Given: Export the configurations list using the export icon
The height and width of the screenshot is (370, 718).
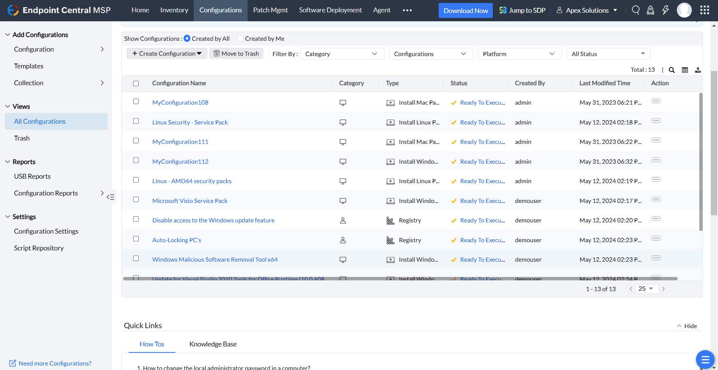Looking at the screenshot, I should tap(698, 70).
